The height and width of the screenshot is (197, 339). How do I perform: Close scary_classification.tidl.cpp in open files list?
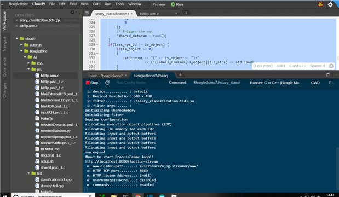[16, 20]
